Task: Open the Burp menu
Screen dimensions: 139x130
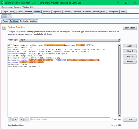Action: (3, 7)
